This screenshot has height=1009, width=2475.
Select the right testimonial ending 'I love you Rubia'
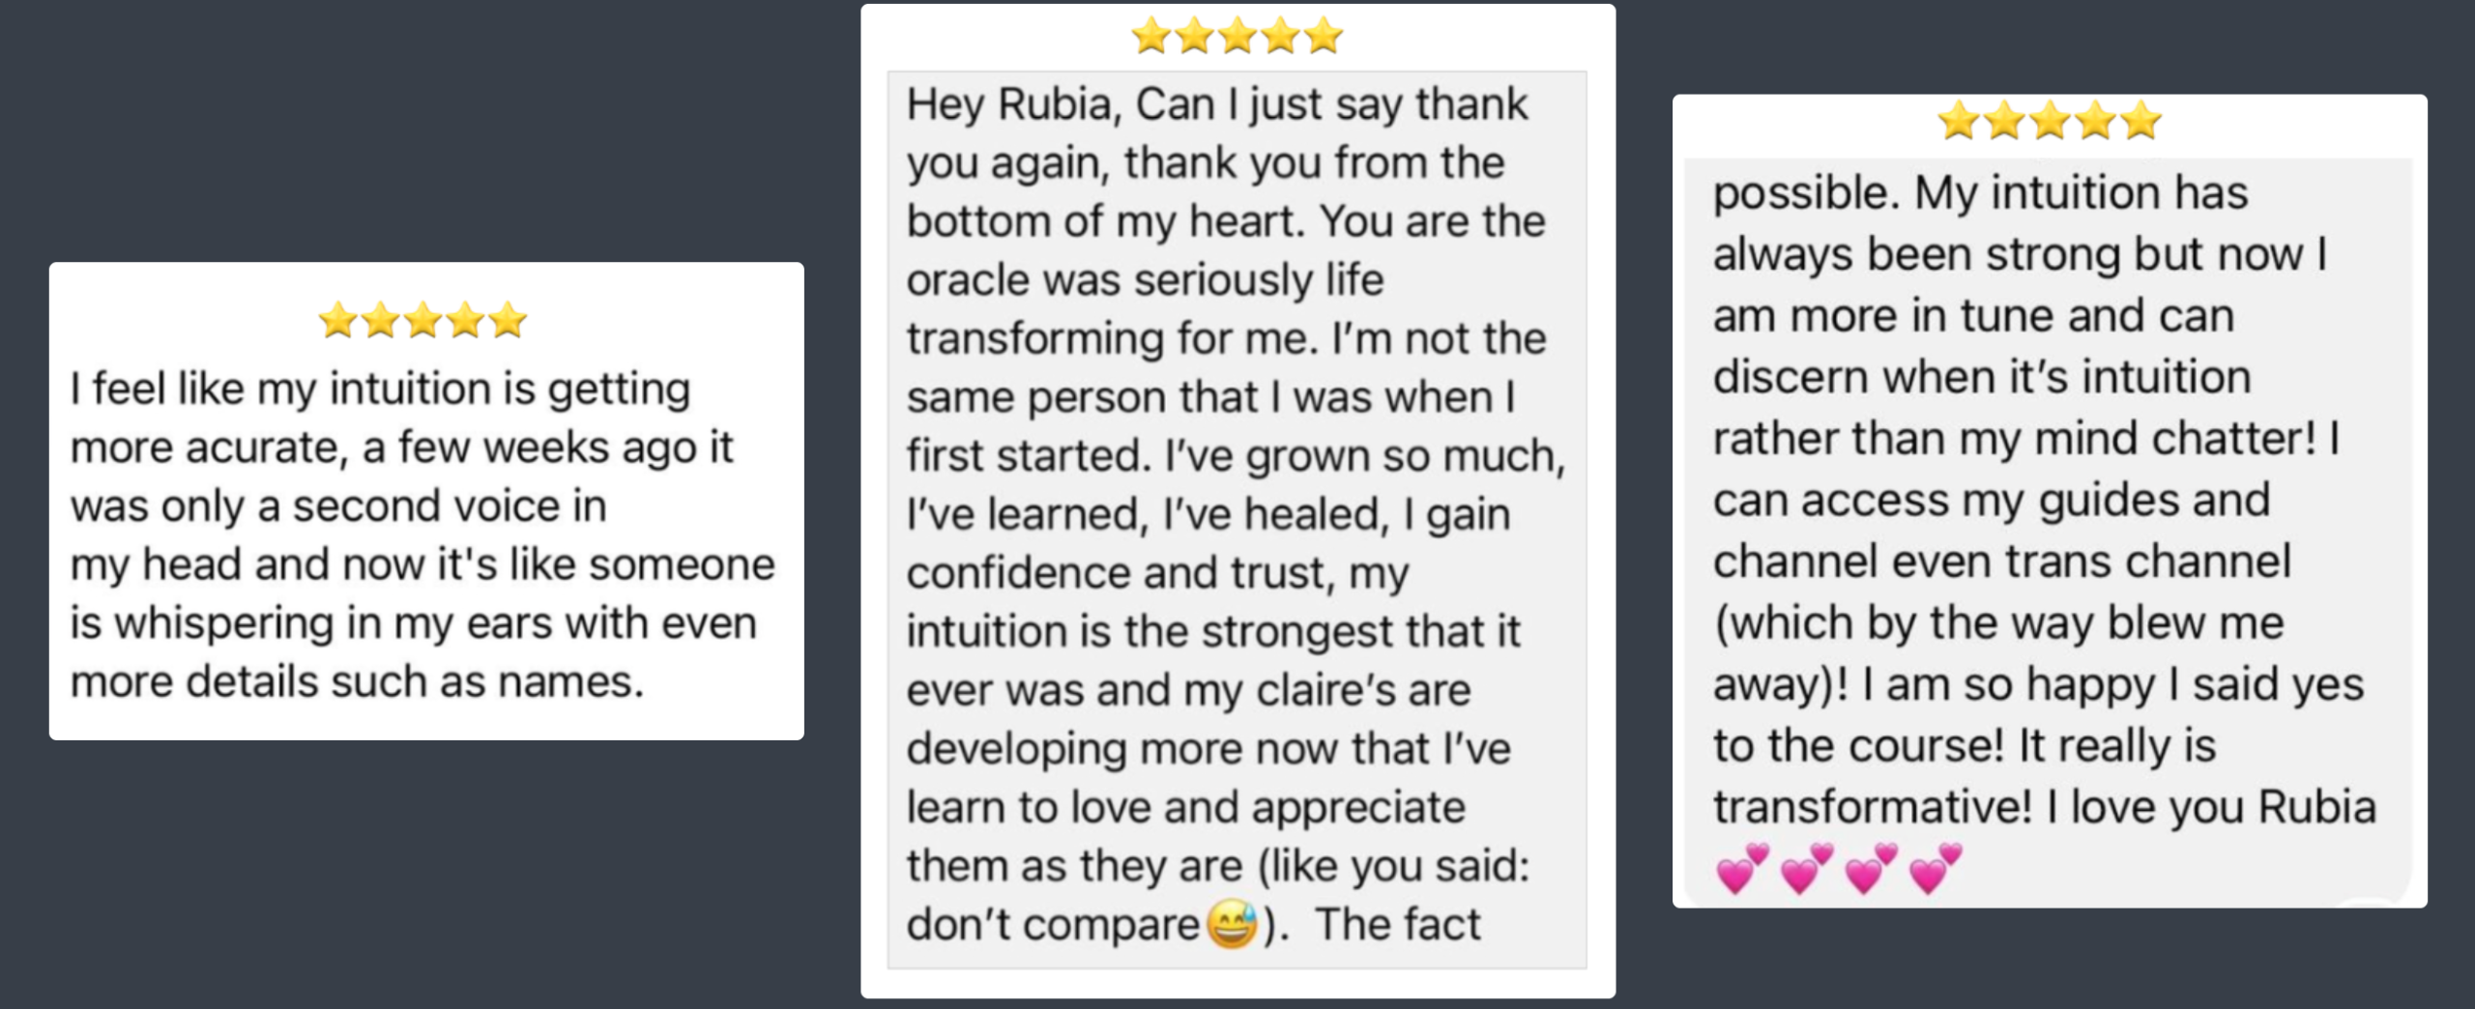coord(2050,501)
